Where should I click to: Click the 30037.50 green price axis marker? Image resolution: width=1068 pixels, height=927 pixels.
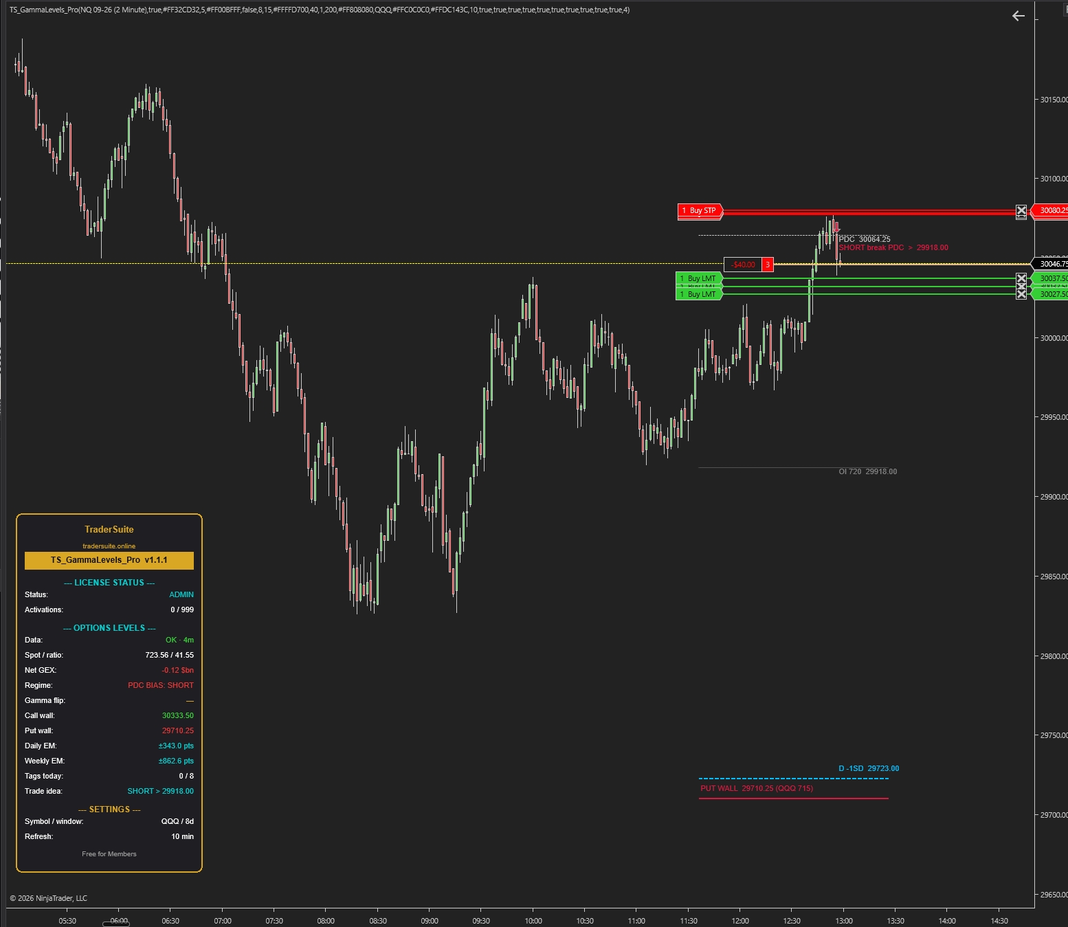(x=1049, y=278)
